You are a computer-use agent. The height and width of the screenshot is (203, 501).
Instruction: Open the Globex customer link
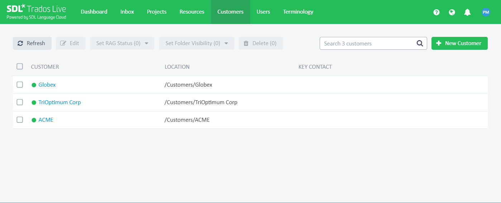[47, 85]
